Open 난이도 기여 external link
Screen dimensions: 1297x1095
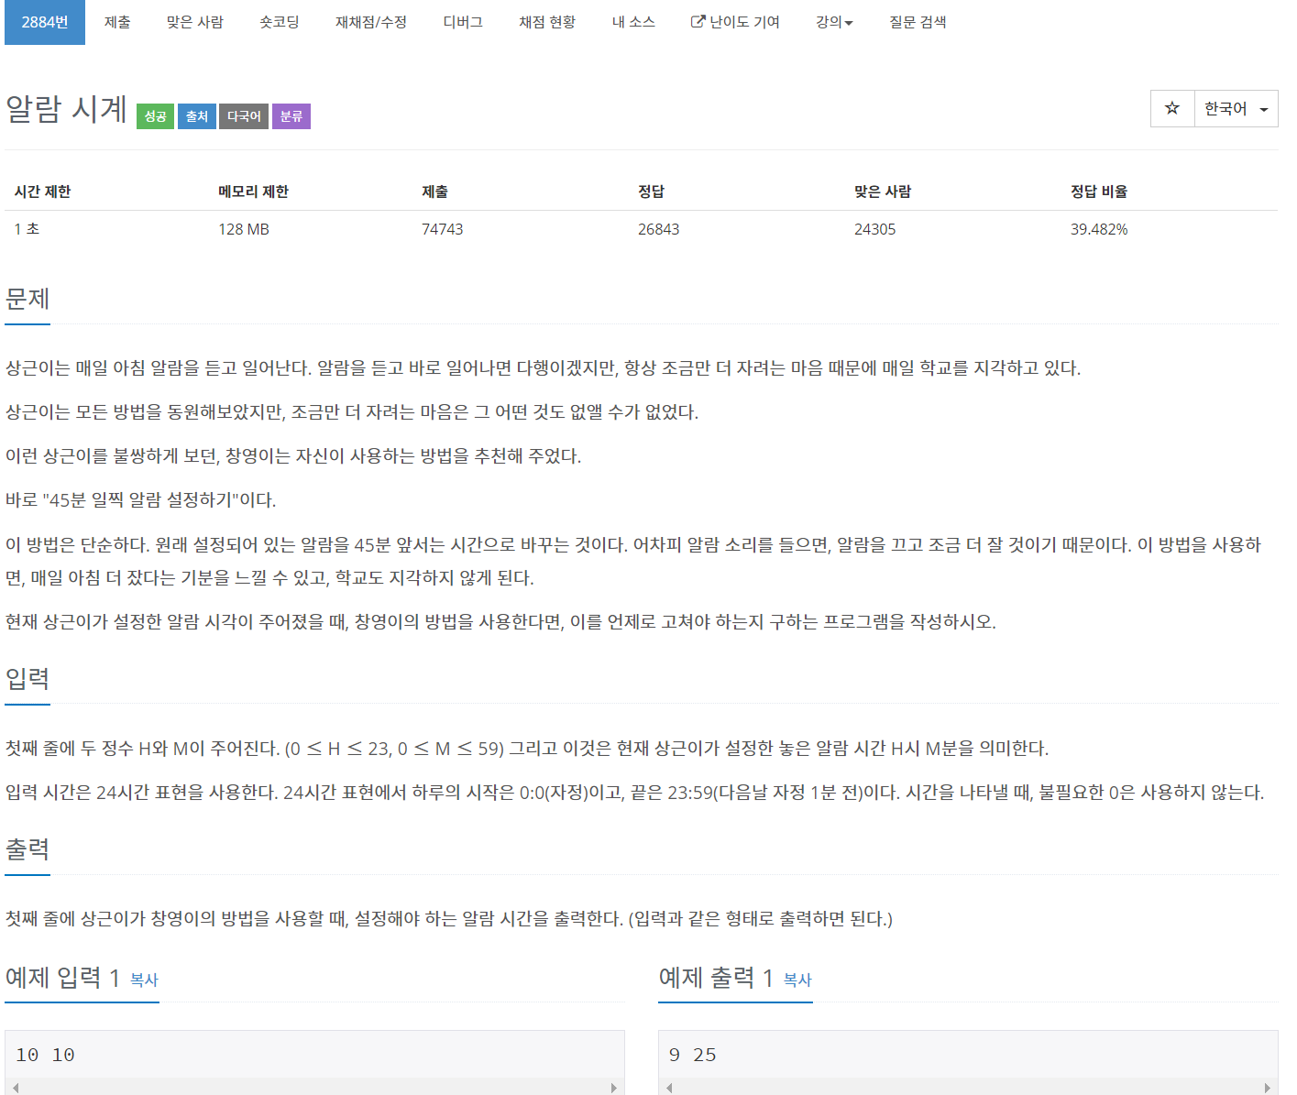pyautogui.click(x=735, y=22)
